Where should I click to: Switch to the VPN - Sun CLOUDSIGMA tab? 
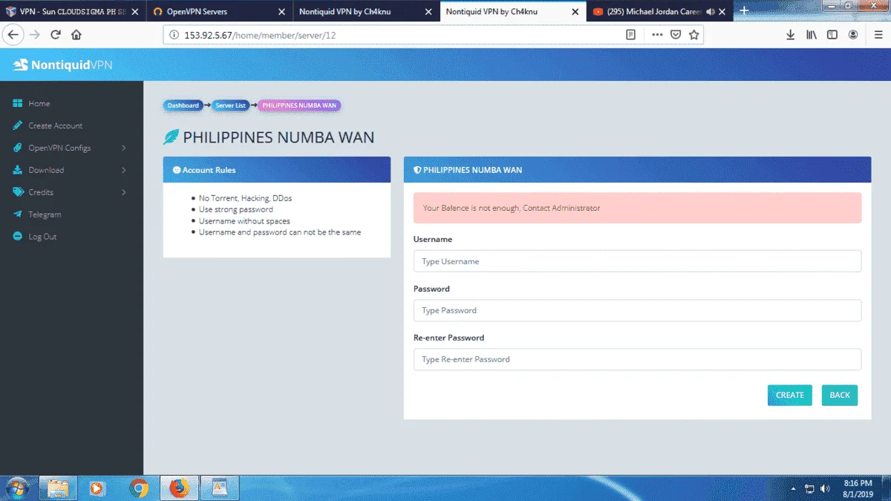tap(71, 12)
